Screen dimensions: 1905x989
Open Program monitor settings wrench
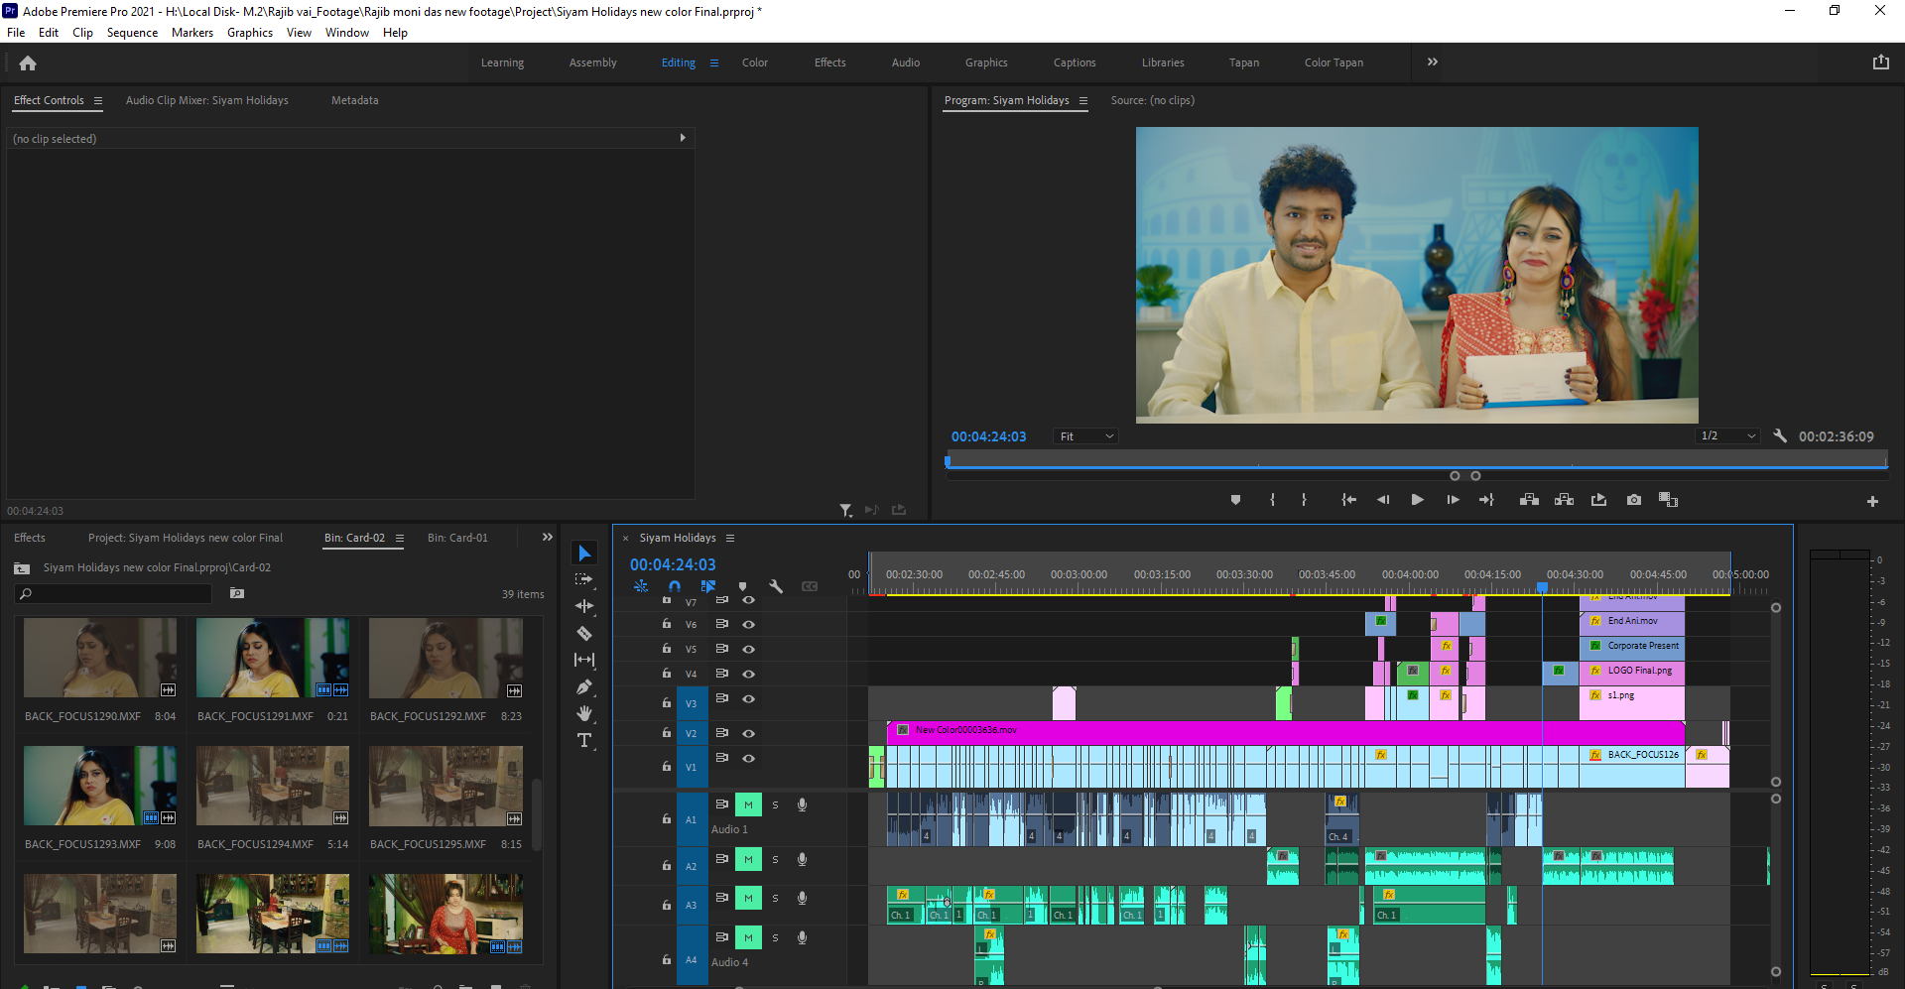pos(1780,435)
